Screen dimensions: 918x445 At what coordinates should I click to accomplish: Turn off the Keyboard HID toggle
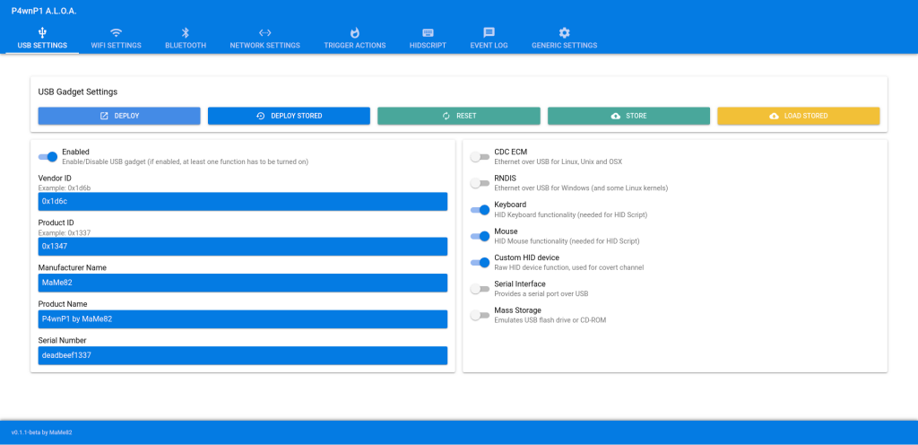pos(481,210)
